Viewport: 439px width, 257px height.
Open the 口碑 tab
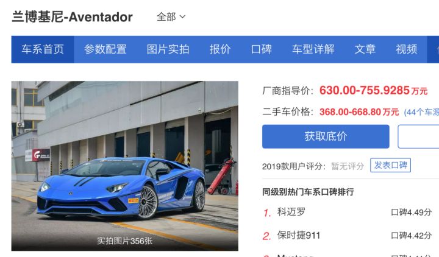261,49
